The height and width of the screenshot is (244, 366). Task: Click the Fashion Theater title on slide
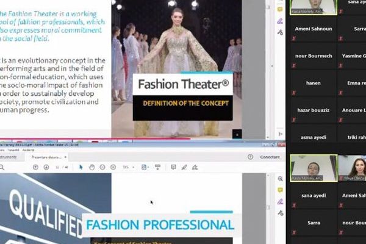pyautogui.click(x=182, y=84)
